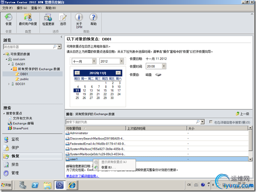Collapse cool.com tree node
Screen dimensions: 256x192
click(x=6, y=59)
